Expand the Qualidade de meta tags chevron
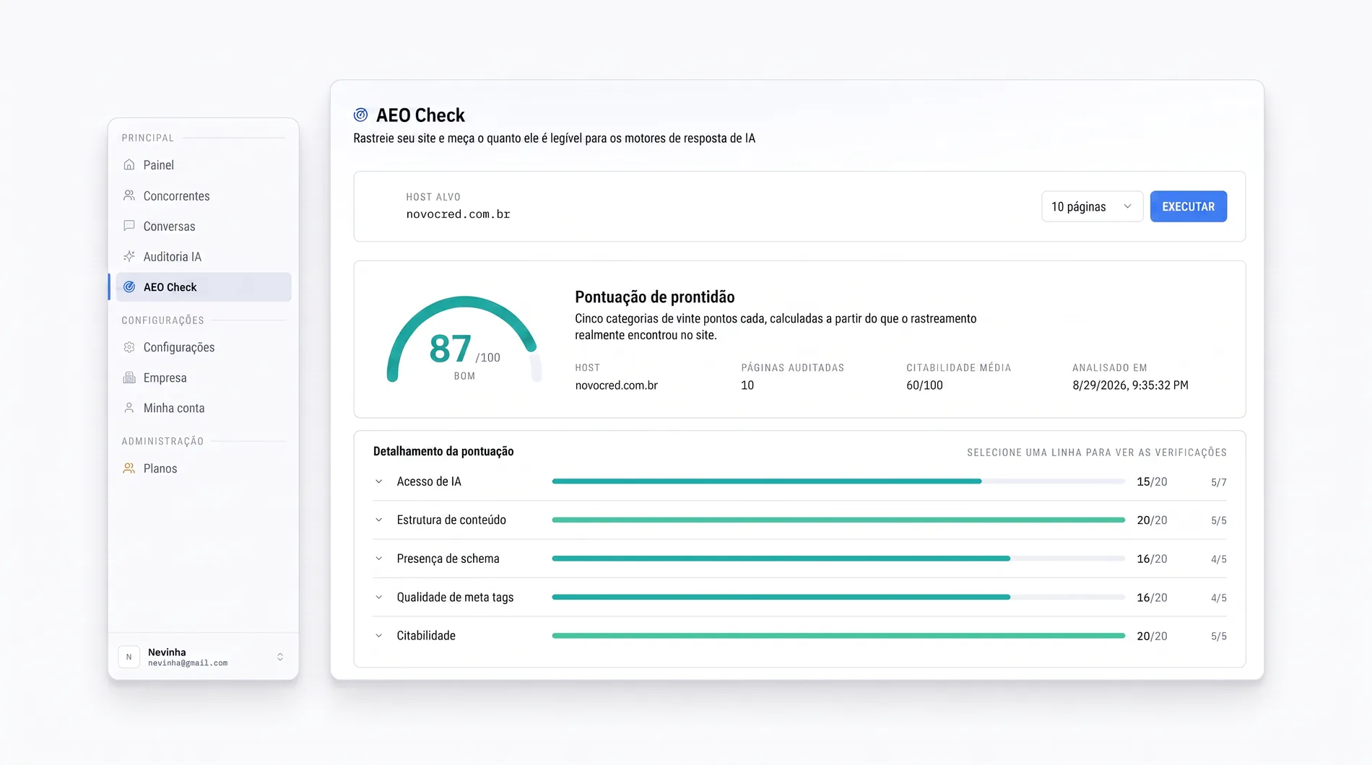This screenshot has width=1372, height=765. 379,597
